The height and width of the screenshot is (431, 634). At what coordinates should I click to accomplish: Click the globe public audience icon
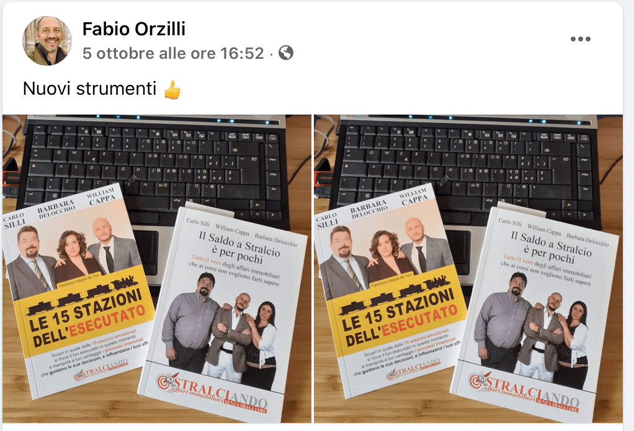286,53
